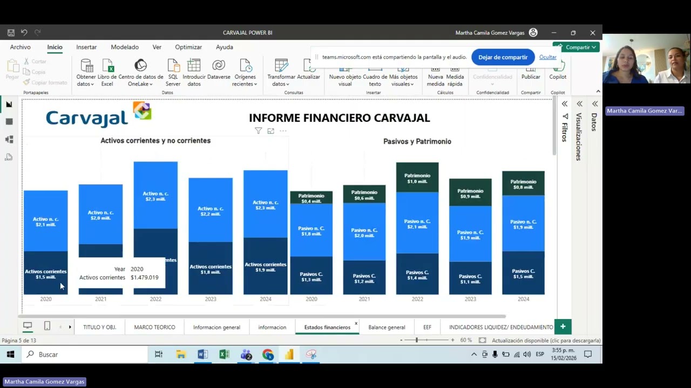
Task: Open Windows Start menu
Action: pos(10,355)
